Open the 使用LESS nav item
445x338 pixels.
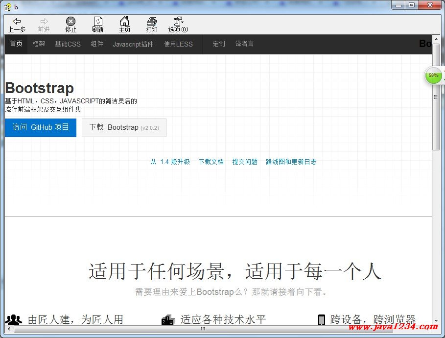[x=178, y=44]
